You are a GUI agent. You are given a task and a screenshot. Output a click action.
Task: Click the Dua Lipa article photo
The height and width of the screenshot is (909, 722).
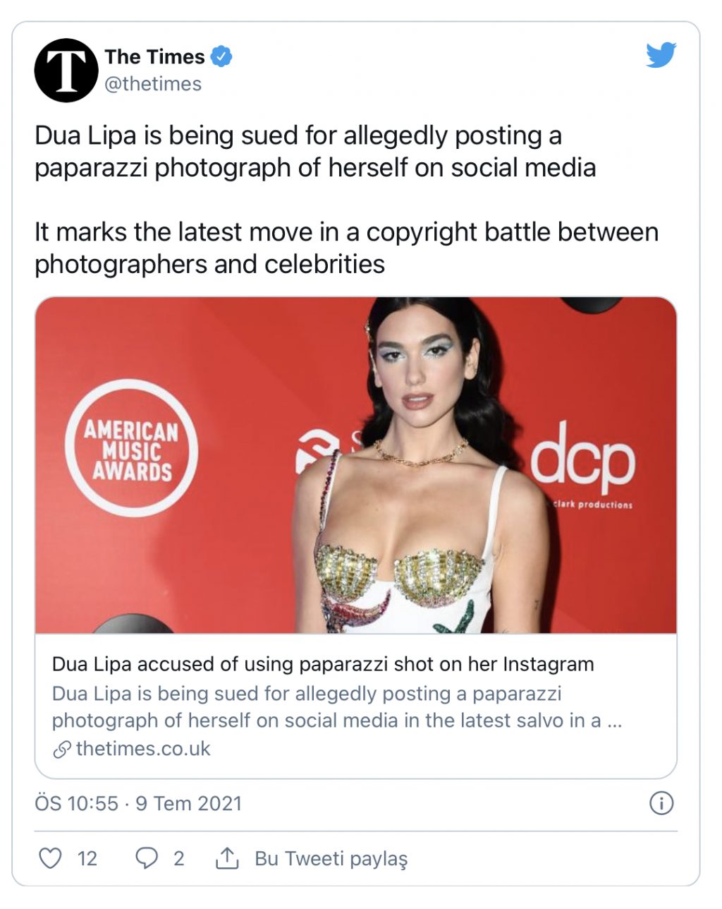pos(355,465)
